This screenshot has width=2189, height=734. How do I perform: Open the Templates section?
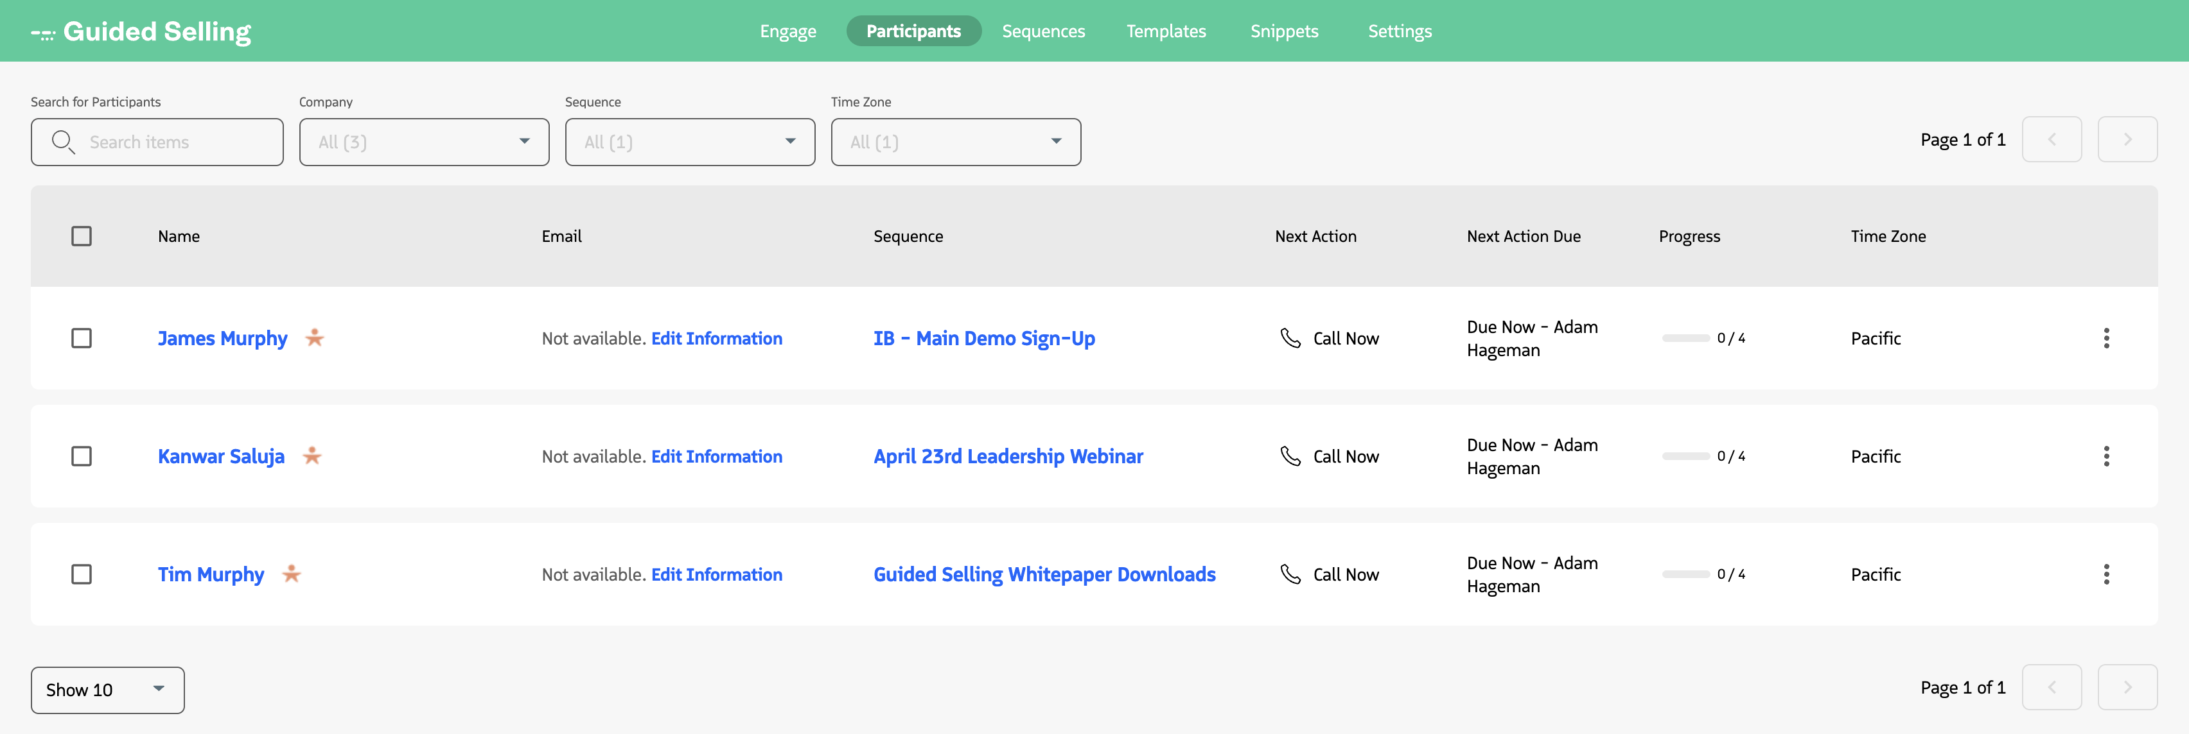pos(1166,31)
